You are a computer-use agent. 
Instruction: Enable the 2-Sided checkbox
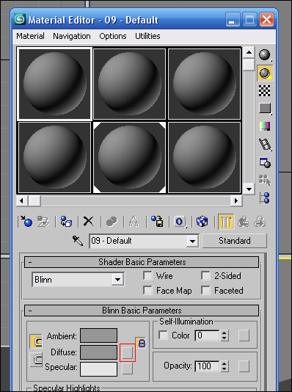pyautogui.click(x=206, y=276)
